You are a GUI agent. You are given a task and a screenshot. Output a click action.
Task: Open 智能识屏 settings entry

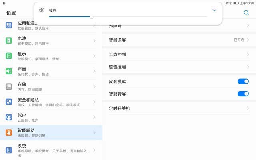tap(176, 40)
